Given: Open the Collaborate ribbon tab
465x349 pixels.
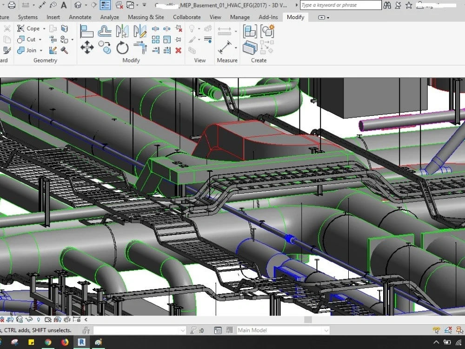Looking at the screenshot, I should [187, 17].
